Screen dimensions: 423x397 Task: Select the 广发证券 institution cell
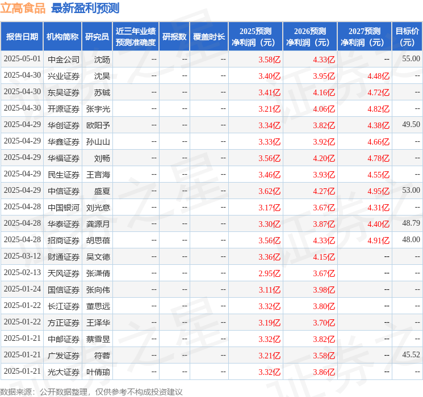click(64, 356)
